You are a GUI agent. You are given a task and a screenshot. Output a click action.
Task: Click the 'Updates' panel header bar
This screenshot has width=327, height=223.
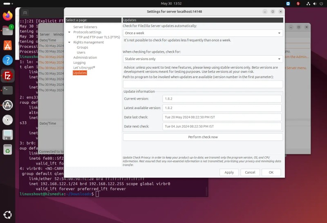pos(203,20)
